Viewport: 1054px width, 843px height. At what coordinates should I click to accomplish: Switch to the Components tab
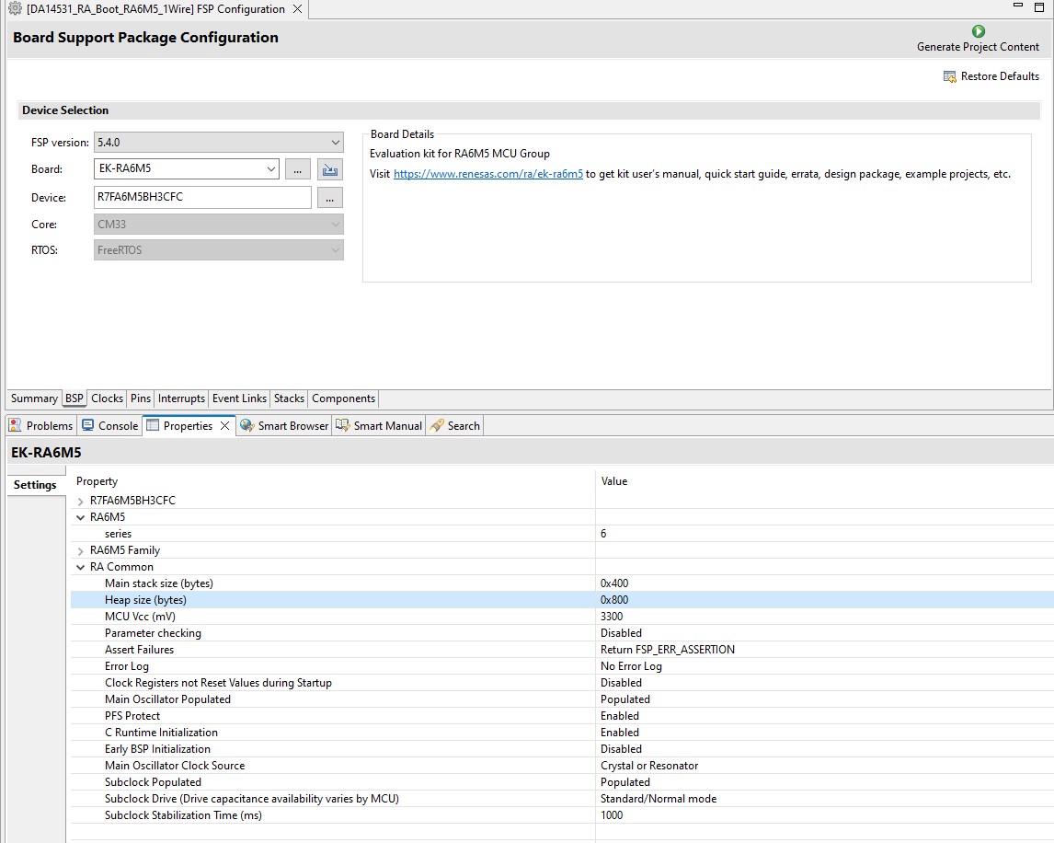click(343, 398)
